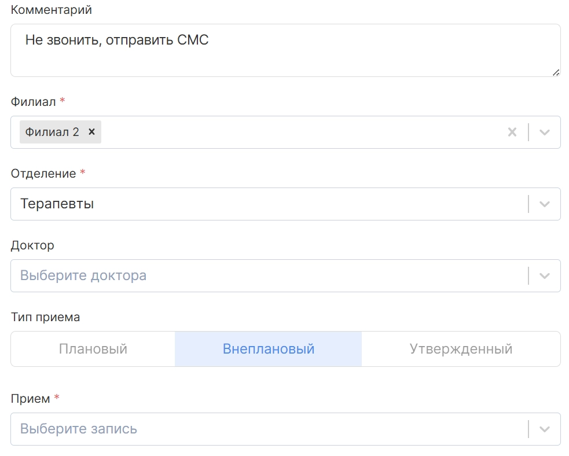Click the Терапевты department value

(x=57, y=204)
